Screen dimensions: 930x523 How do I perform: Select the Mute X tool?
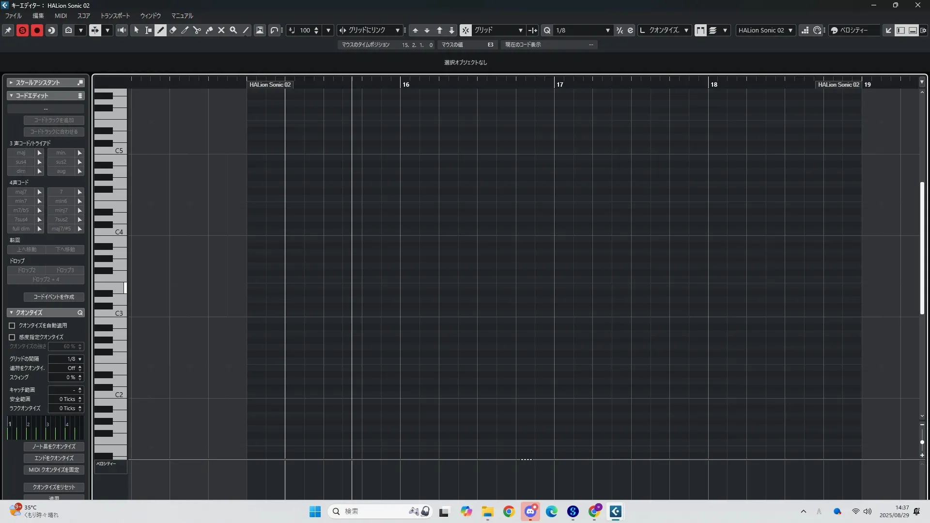coord(221,30)
